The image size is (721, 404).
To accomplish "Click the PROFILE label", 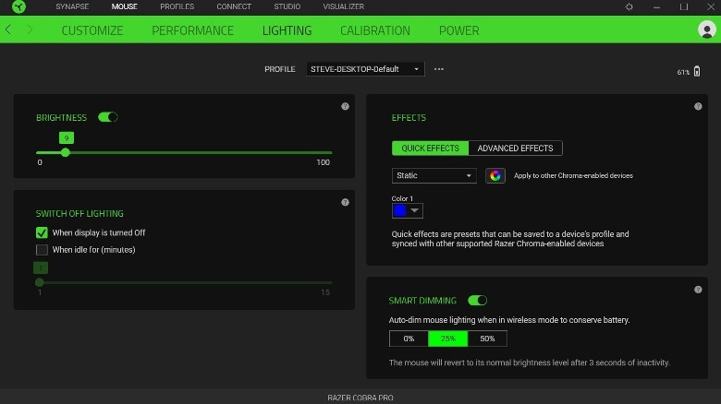I will click(x=279, y=69).
